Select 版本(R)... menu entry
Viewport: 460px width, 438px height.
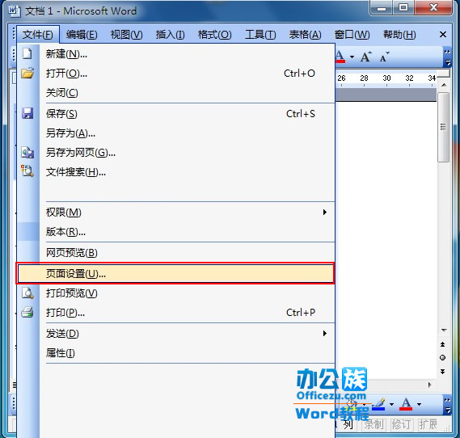tap(176, 232)
